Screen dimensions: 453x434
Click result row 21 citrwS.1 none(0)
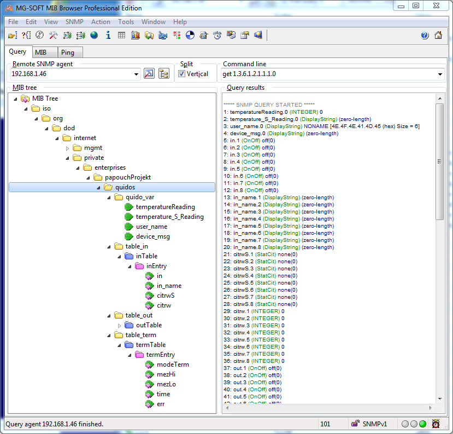pyautogui.click(x=260, y=254)
